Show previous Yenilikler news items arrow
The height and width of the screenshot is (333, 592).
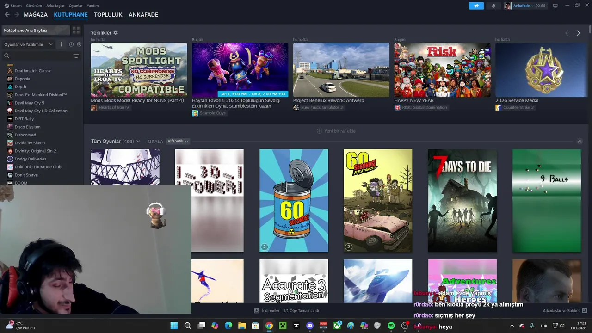tap(567, 33)
